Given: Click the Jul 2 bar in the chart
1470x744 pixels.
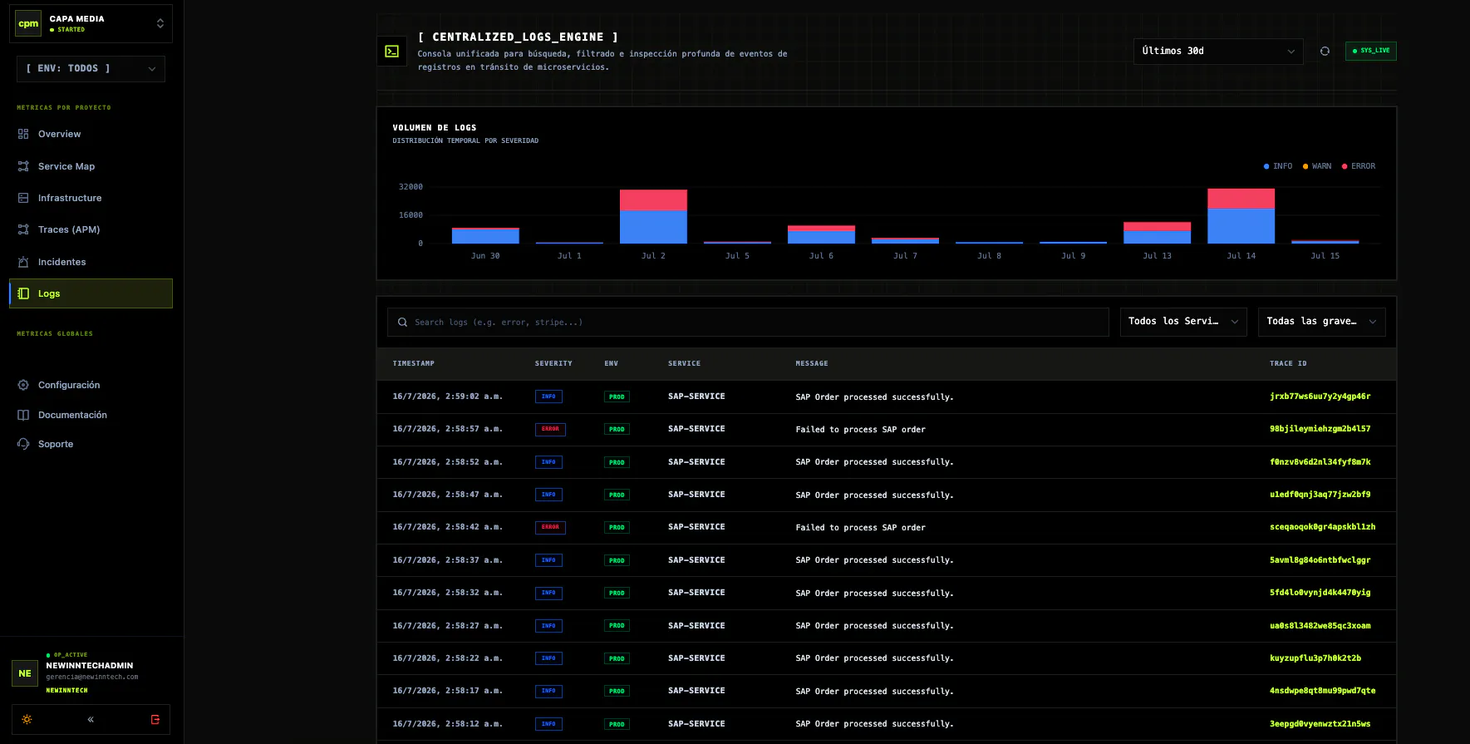Looking at the screenshot, I should point(653,216).
